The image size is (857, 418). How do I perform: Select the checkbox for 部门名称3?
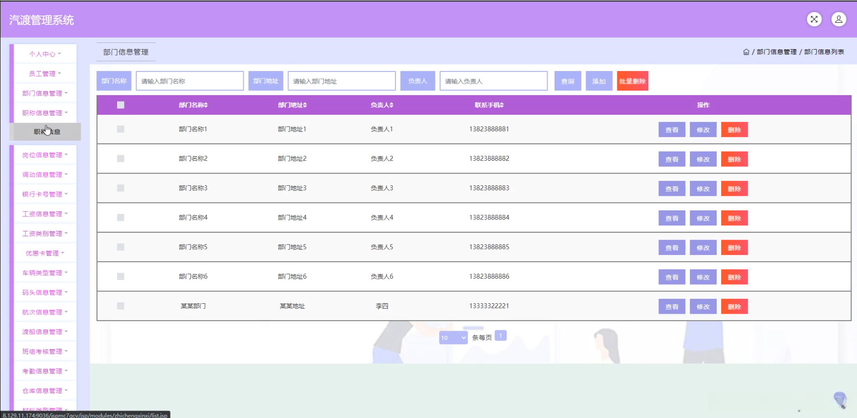[121, 188]
